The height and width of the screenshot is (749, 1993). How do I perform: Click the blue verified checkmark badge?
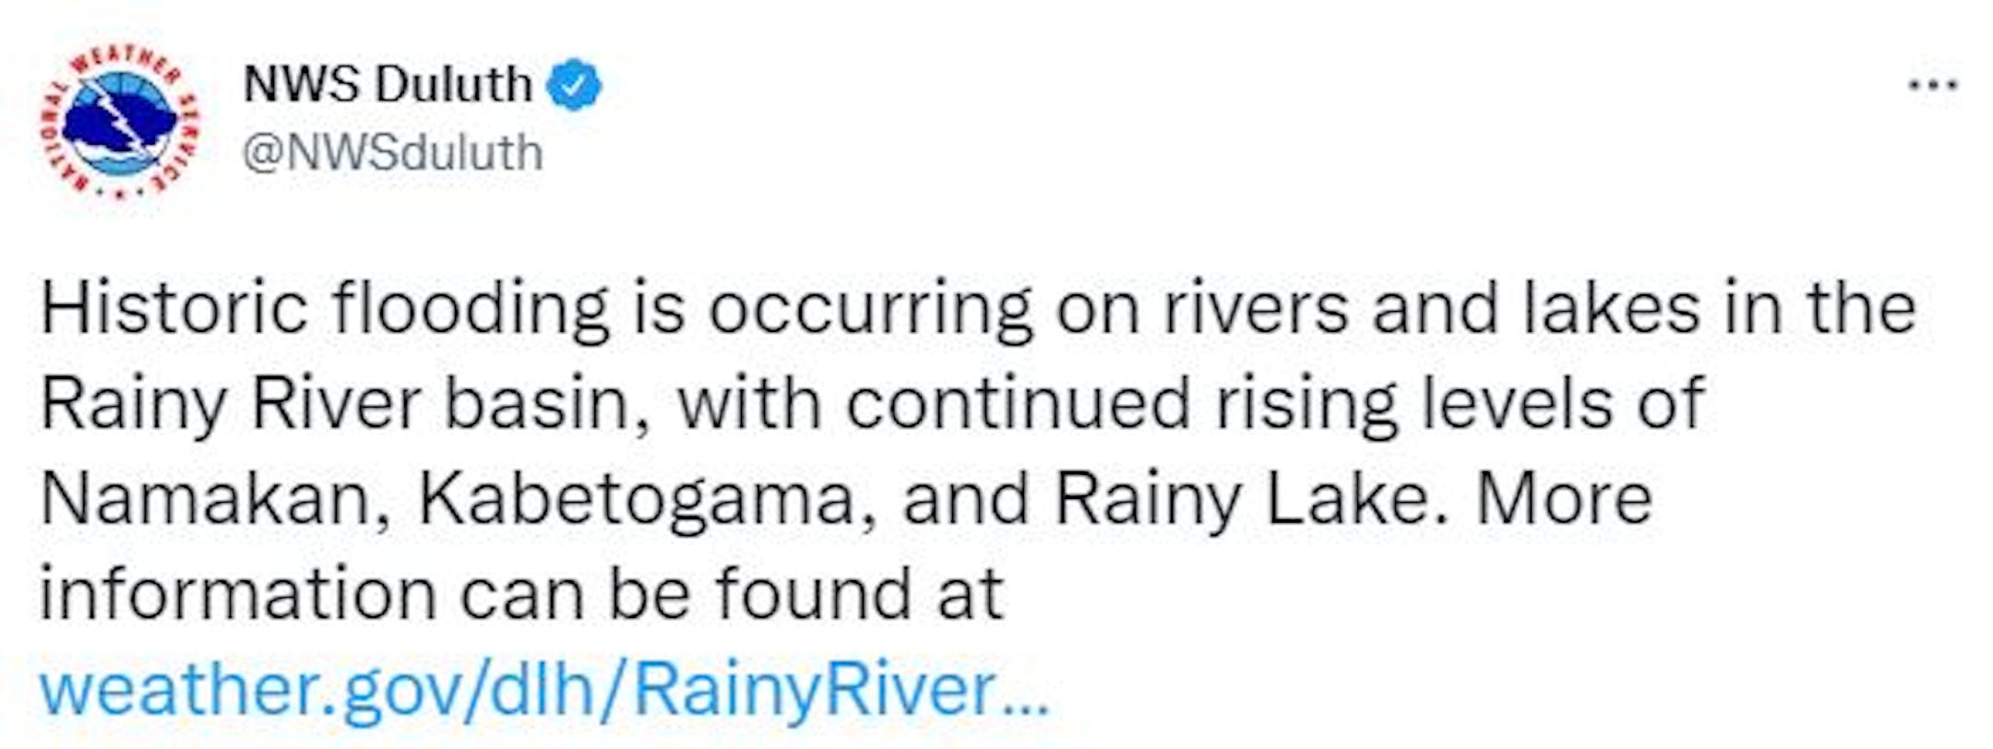pyautogui.click(x=574, y=85)
